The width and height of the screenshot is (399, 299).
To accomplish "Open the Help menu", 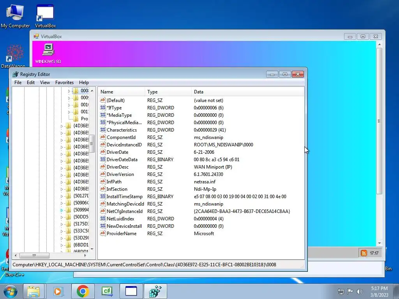I will coord(84,83).
